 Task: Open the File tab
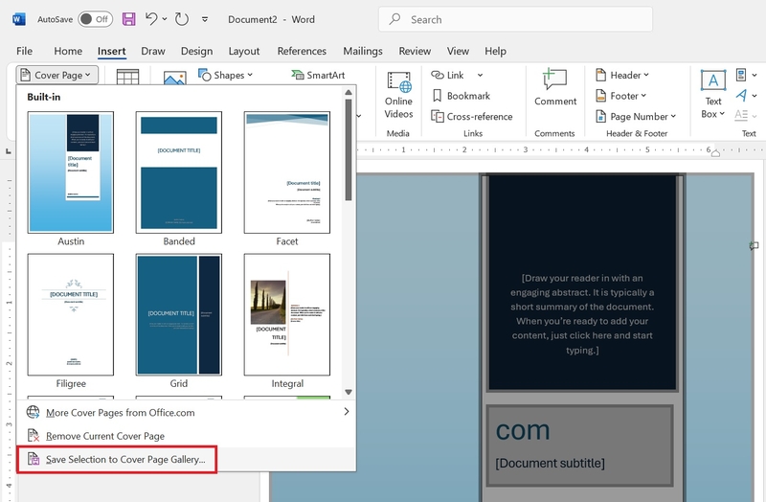click(x=24, y=51)
